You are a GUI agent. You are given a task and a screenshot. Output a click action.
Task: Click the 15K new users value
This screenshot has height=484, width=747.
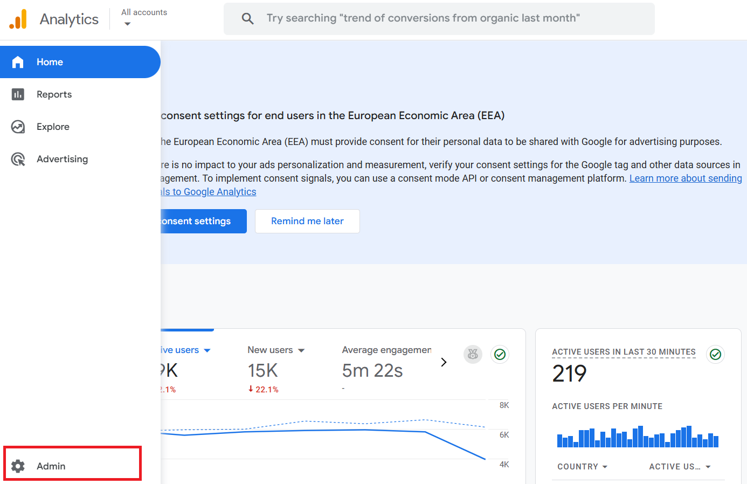point(262,370)
